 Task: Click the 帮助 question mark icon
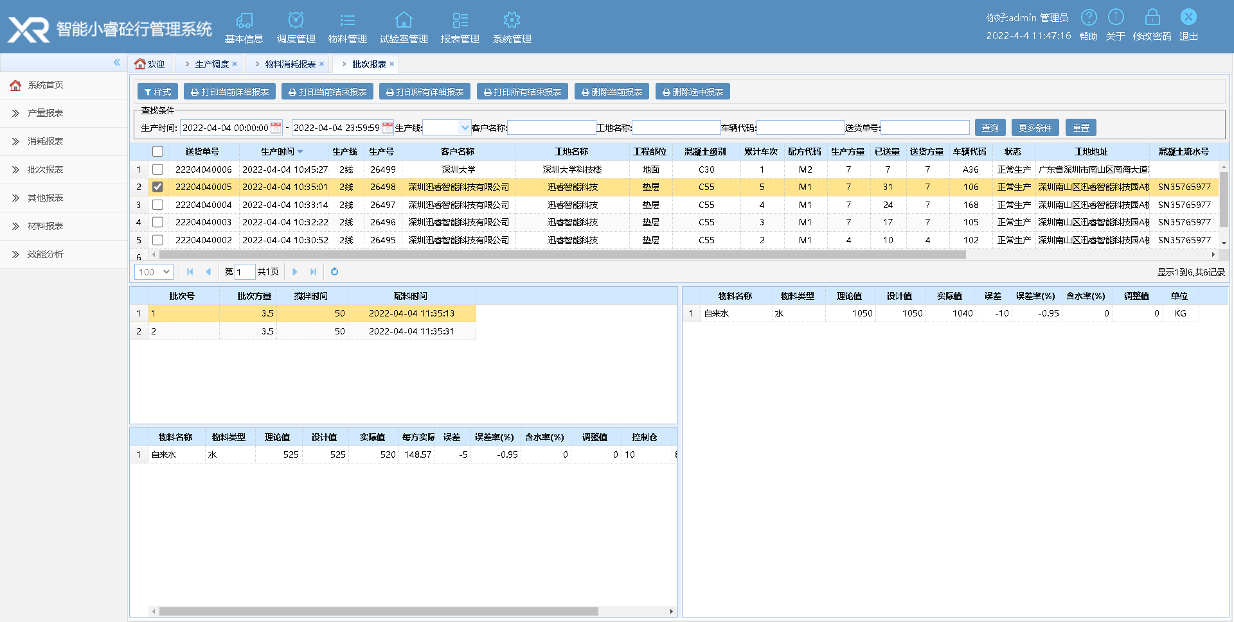pyautogui.click(x=1089, y=17)
